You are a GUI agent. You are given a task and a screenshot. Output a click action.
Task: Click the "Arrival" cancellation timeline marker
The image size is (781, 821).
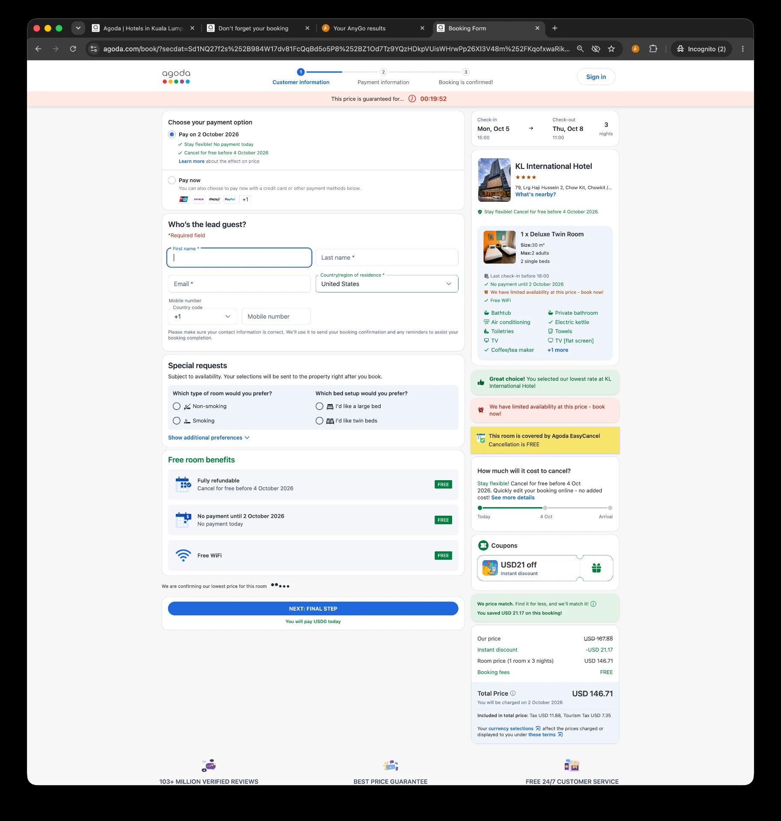tap(610, 508)
